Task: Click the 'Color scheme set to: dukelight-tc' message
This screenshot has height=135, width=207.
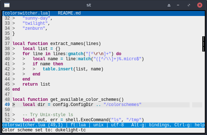Action: coord(44,130)
